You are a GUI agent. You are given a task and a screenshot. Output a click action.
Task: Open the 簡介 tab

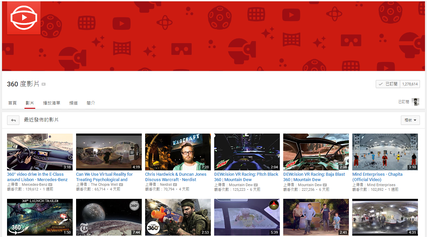pyautogui.click(x=91, y=103)
